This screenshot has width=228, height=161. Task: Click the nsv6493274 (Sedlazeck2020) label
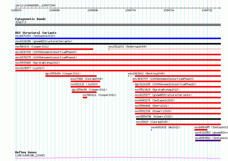click(x=155, y=100)
